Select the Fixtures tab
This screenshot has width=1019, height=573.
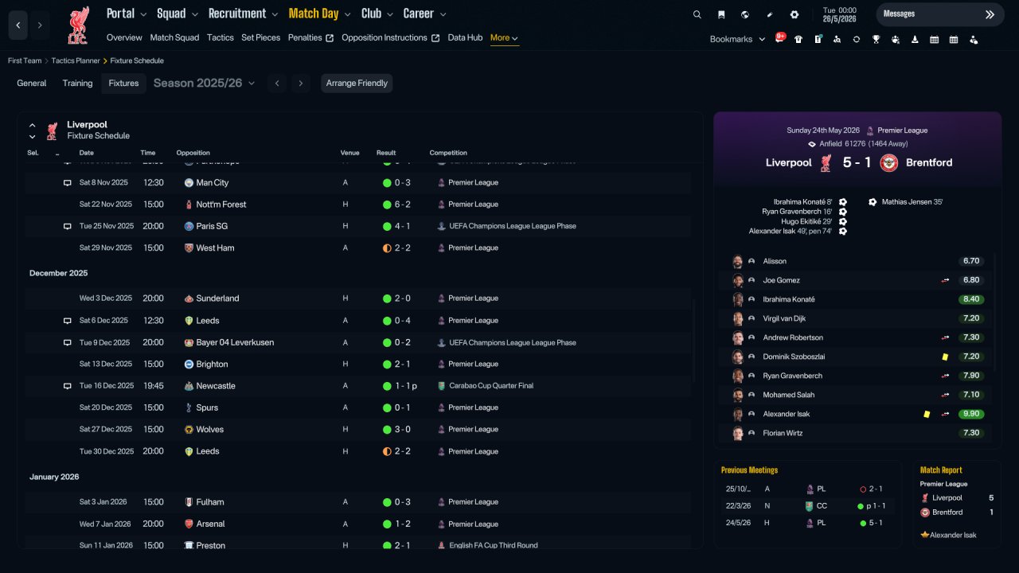123,83
